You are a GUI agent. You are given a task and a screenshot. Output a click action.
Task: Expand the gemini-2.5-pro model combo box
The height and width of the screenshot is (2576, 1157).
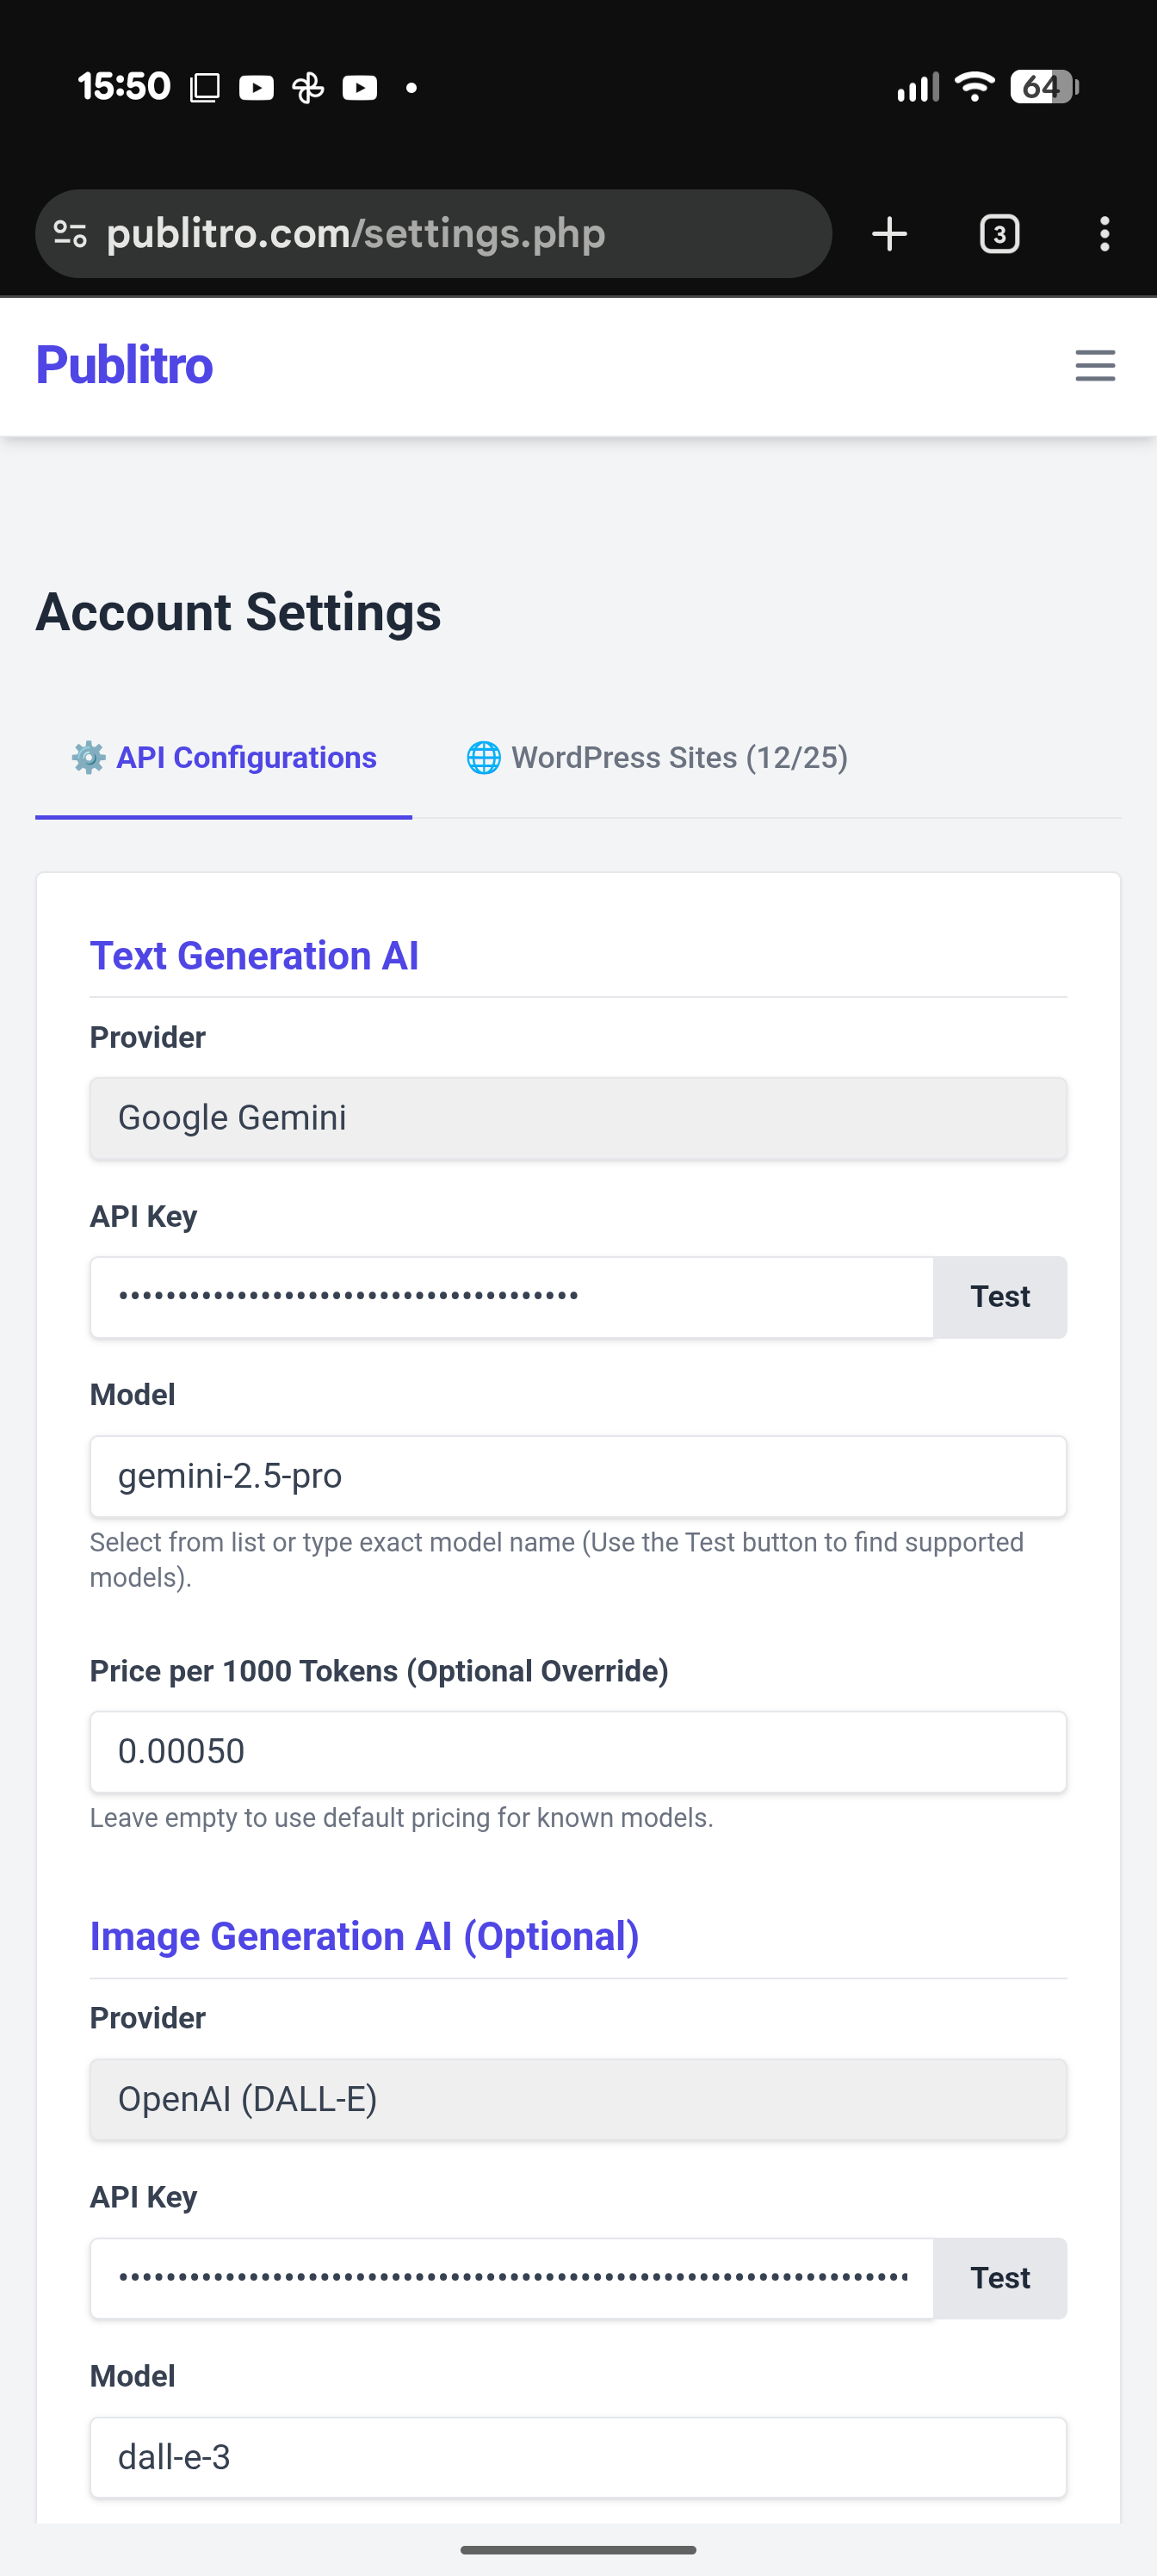[577, 1476]
